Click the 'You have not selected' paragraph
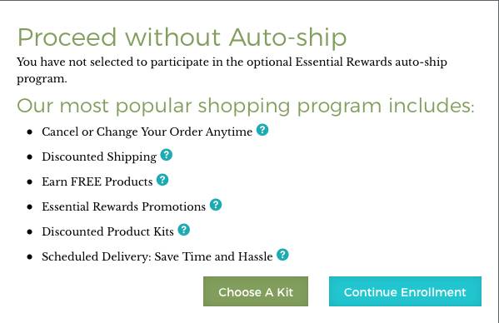499x323 pixels. click(232, 70)
